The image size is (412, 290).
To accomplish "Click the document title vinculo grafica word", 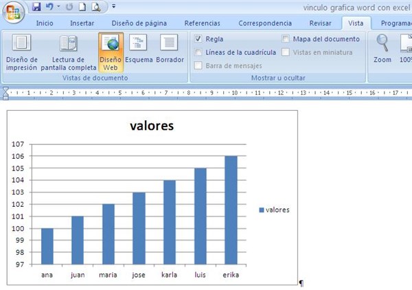I will (x=357, y=8).
